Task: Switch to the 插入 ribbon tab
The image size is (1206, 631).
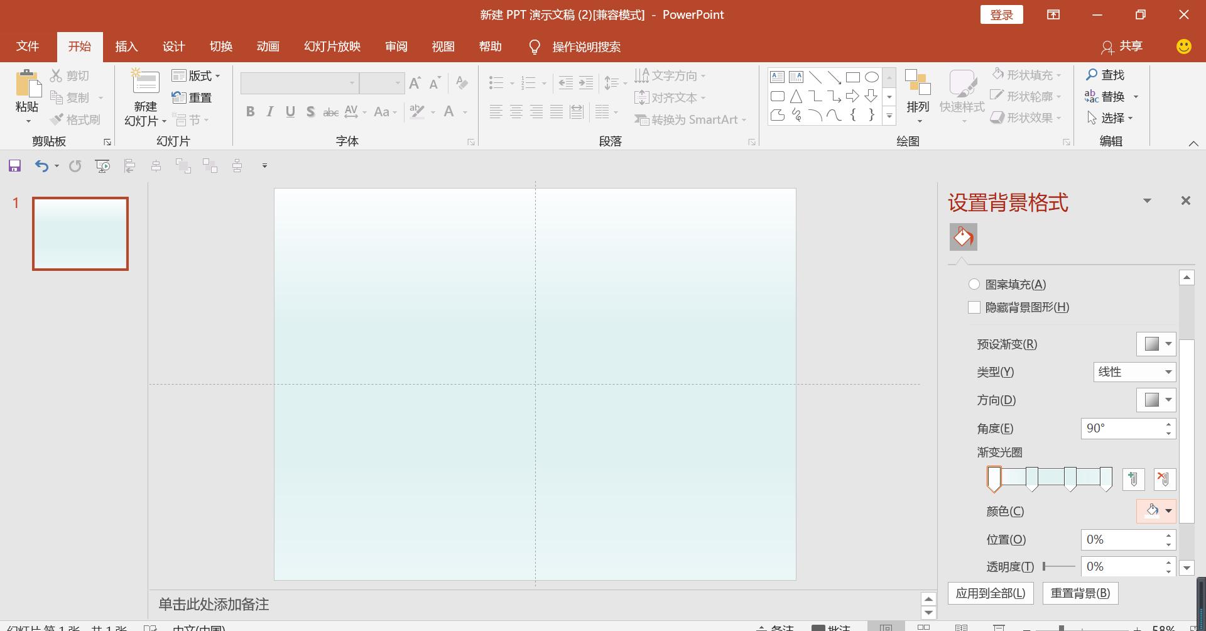Action: pos(126,47)
